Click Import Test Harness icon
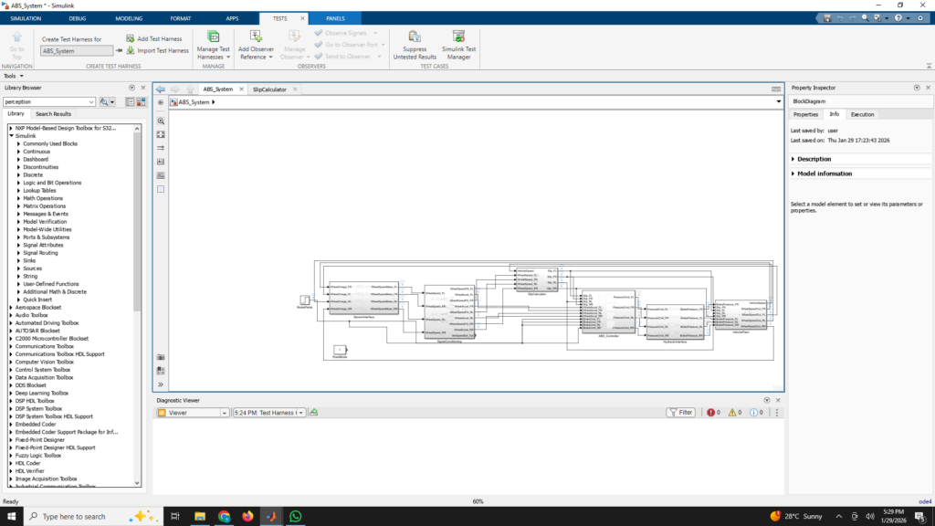The image size is (935, 526). coord(130,51)
